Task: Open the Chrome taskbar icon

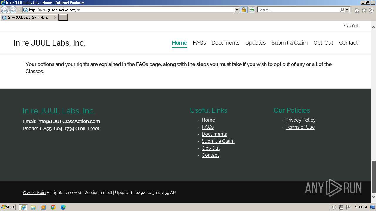Action: (53, 207)
